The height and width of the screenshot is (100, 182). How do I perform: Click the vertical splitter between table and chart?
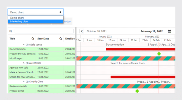(76, 60)
